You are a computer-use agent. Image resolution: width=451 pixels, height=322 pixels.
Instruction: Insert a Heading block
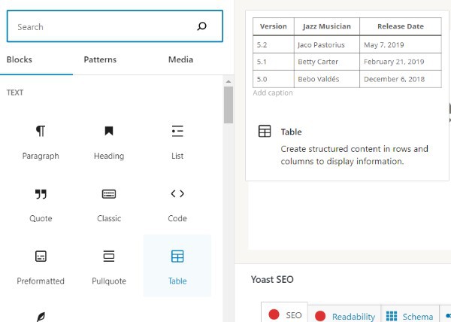[x=109, y=141]
